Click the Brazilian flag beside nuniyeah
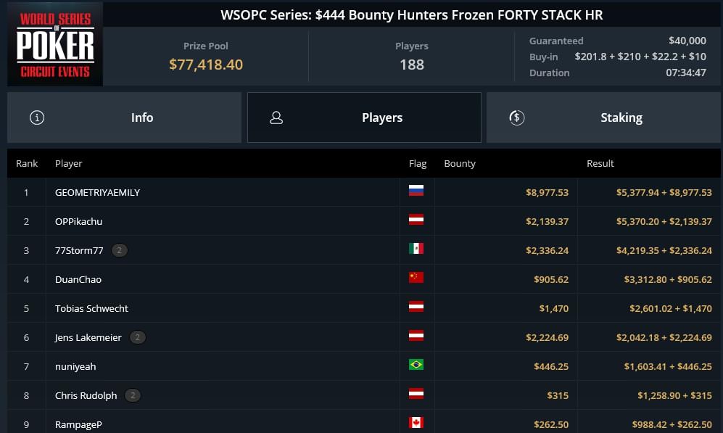723x433 pixels. pyautogui.click(x=416, y=365)
